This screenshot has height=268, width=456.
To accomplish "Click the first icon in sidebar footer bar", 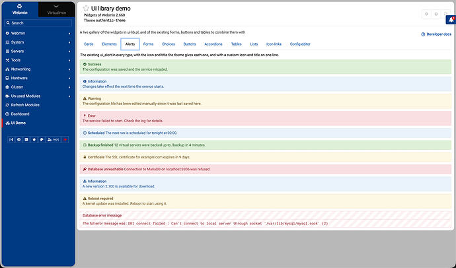I will [11, 140].
